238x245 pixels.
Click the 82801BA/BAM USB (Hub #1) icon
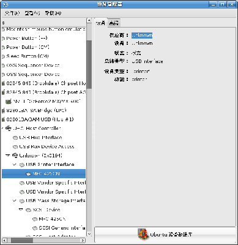pos(3,119)
